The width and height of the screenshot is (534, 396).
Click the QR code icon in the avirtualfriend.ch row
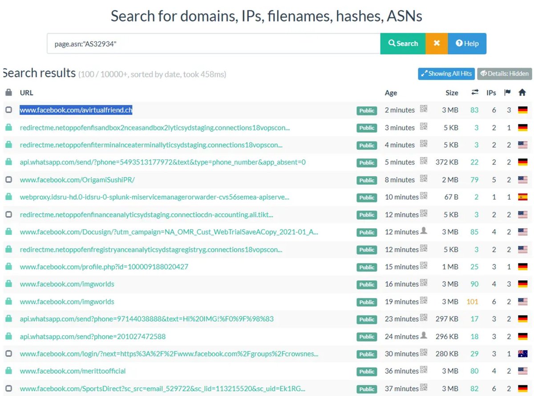[424, 109]
